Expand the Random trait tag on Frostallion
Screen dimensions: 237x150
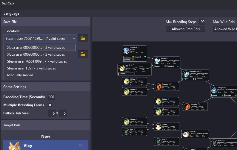click(129, 60)
